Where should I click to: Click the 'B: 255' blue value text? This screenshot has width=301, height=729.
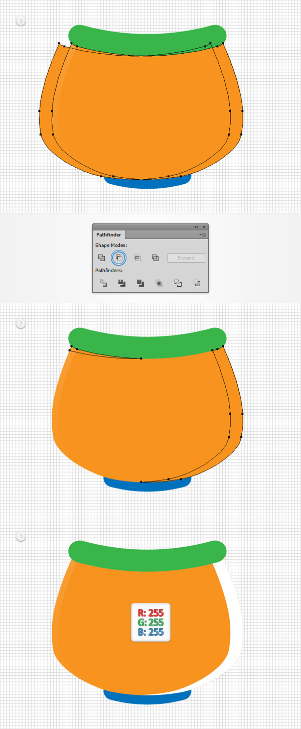coord(151,632)
